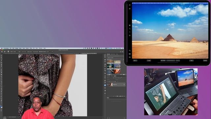Tap the Command key in Sidecar sidebar
The width and height of the screenshot is (211, 119).
(x=130, y=25)
